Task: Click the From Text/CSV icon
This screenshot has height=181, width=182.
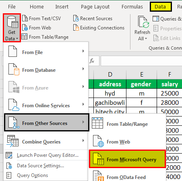Action: pos(25,18)
